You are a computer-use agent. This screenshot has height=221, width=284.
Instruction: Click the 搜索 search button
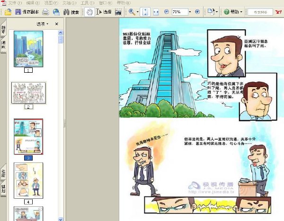(71, 12)
